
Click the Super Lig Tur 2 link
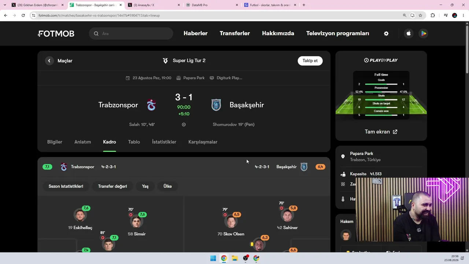[189, 60]
